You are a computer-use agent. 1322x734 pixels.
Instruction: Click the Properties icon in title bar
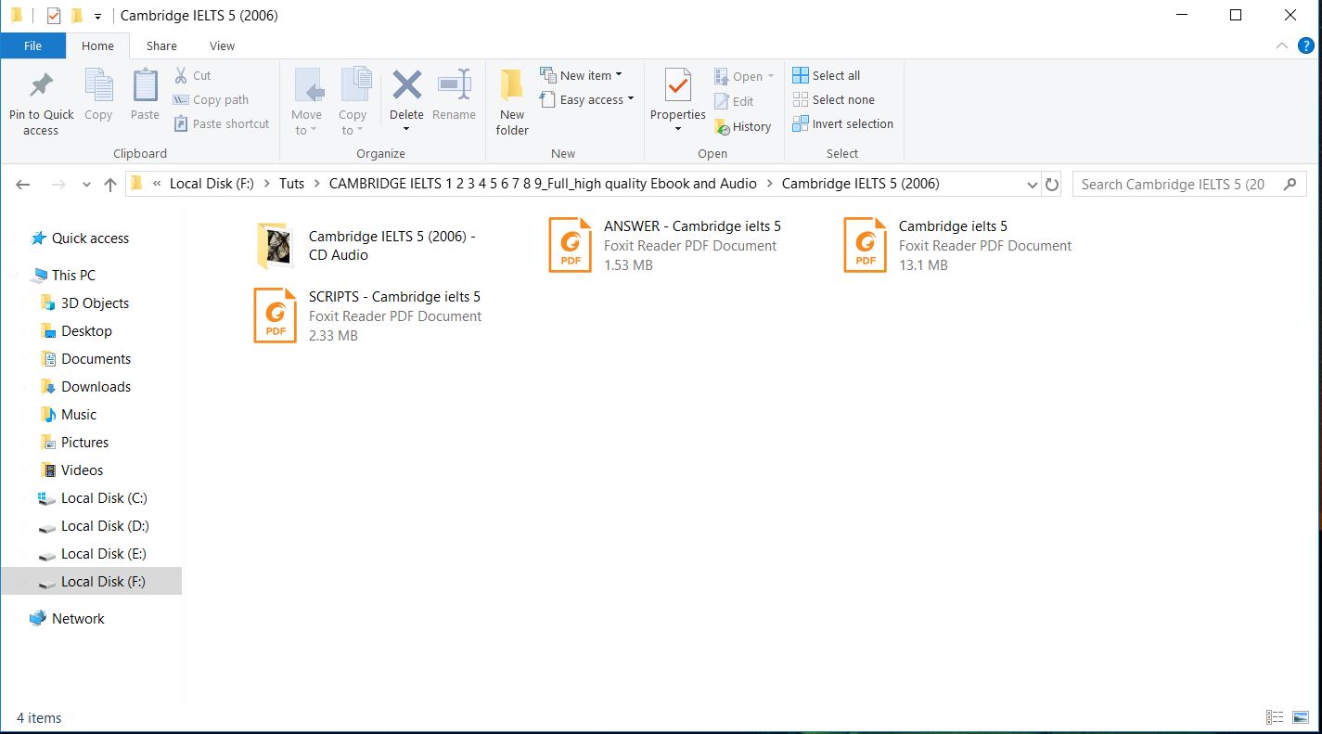[54, 16]
